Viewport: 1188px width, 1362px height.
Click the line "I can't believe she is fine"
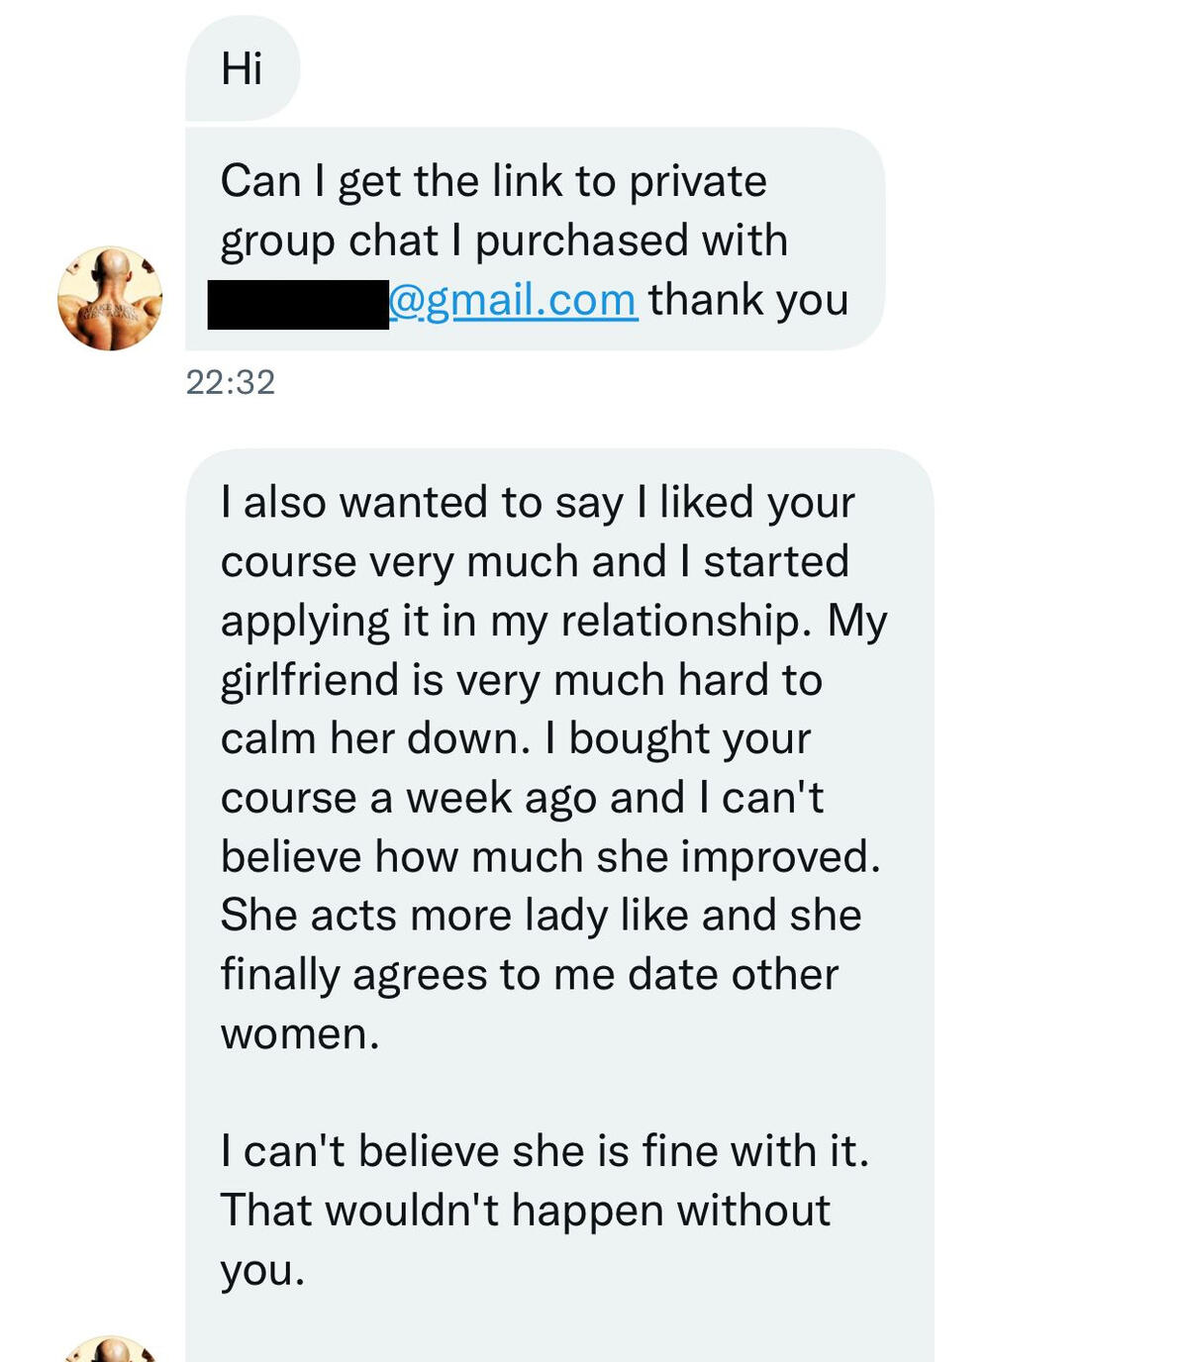point(544,1151)
